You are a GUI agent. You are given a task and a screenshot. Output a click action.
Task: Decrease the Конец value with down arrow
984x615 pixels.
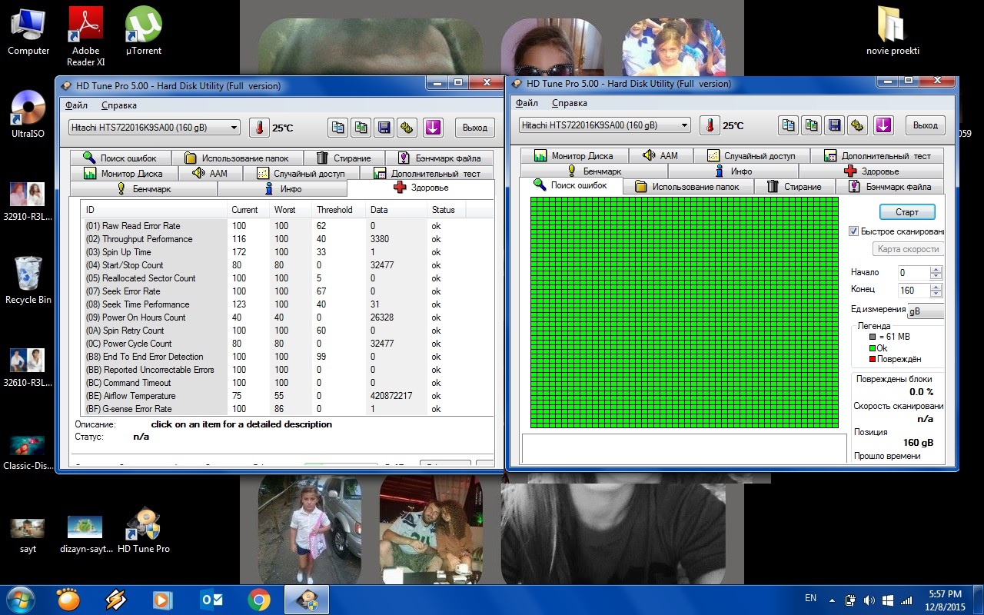(936, 294)
